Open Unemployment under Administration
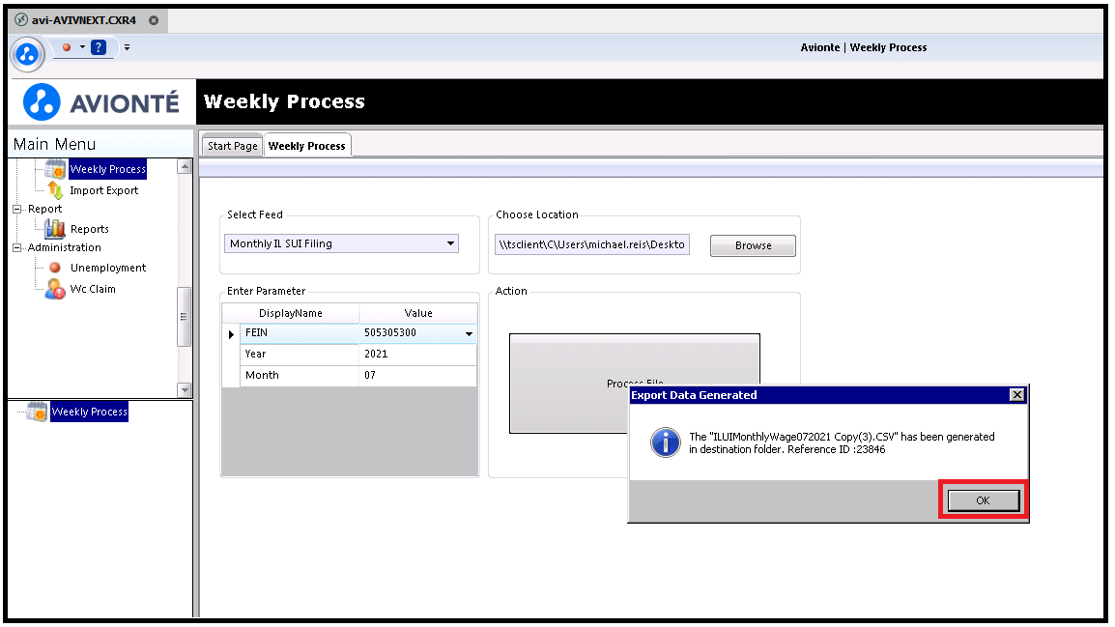 pyautogui.click(x=108, y=268)
